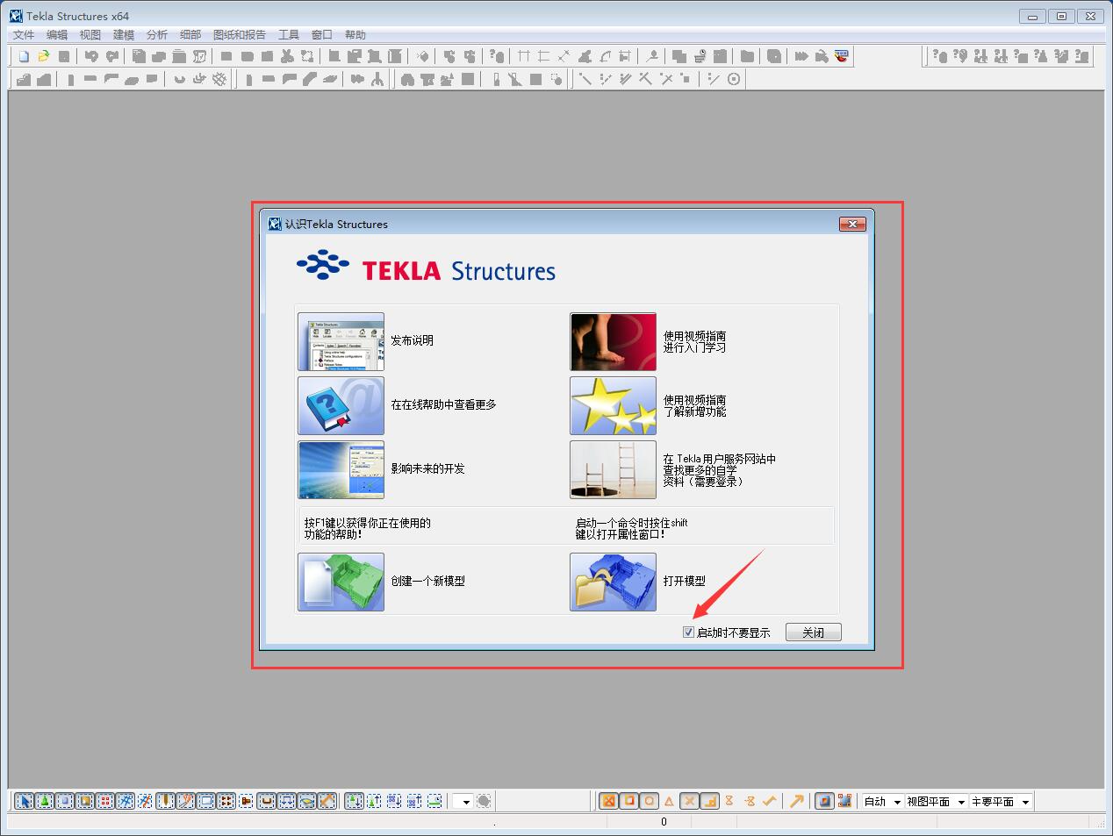Screen dimensions: 1113x836
Task: Uncheck 启动时不要显示 checkbox
Action: pos(689,632)
